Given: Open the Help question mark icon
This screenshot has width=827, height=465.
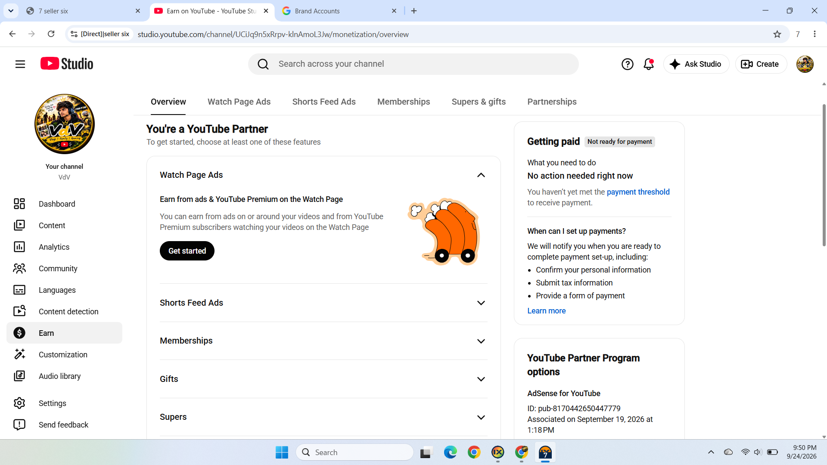Looking at the screenshot, I should [x=627, y=64].
